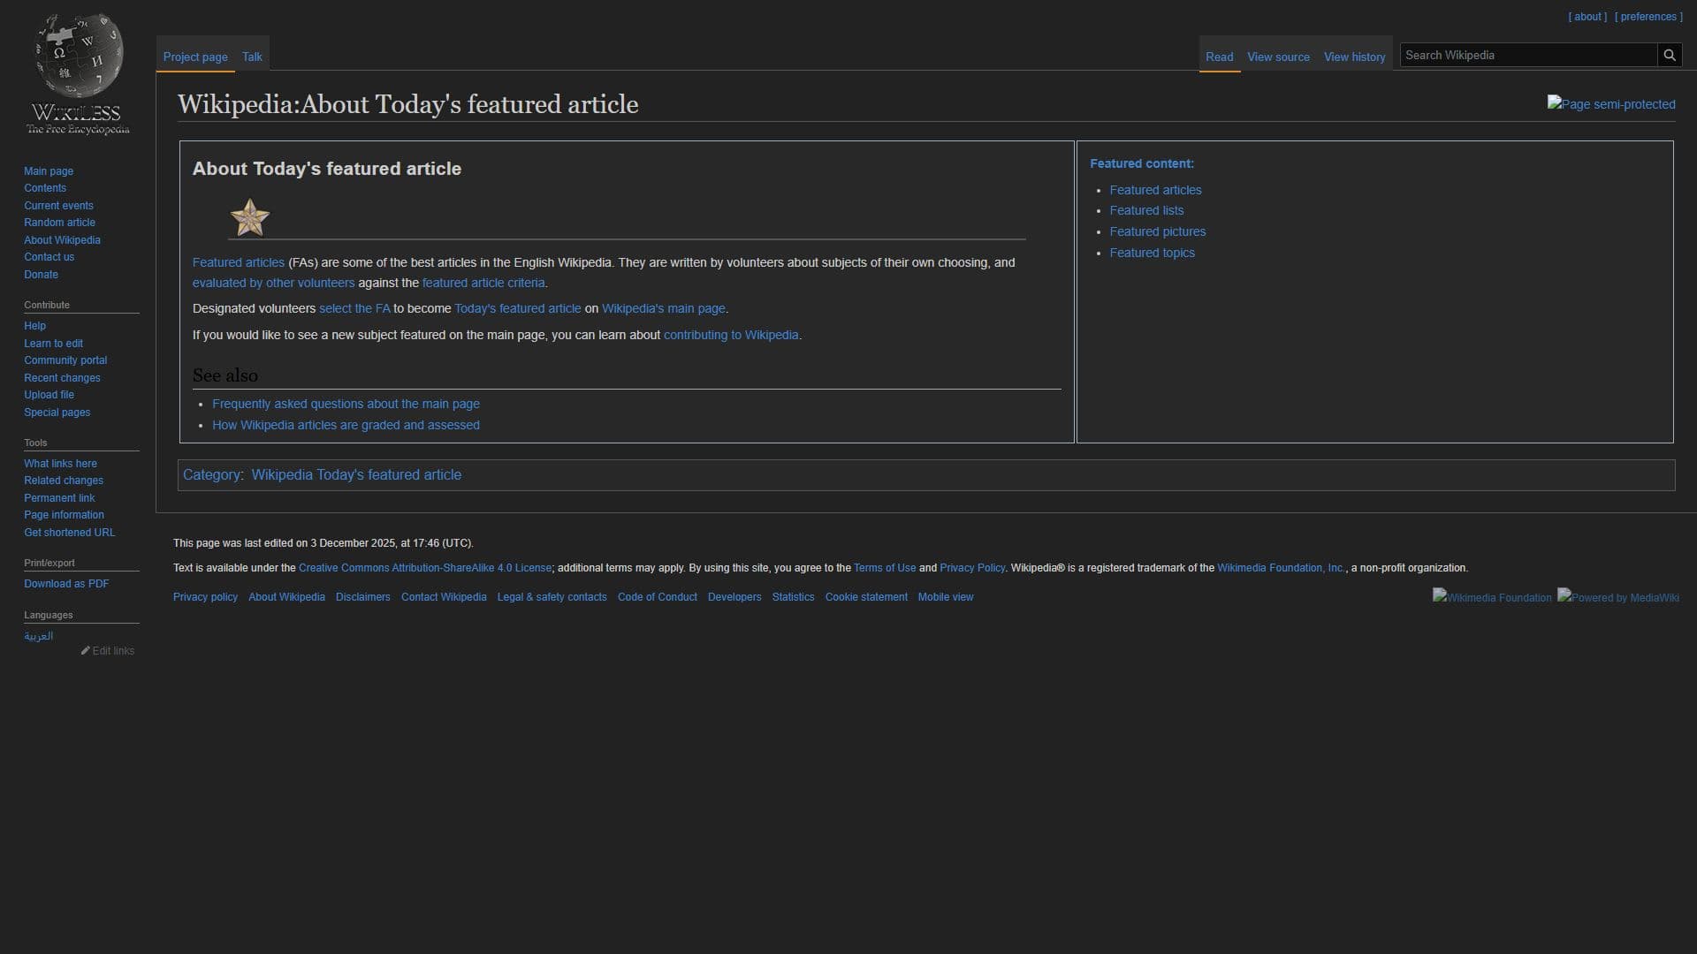Switch to Mobile view
This screenshot has height=954, width=1697.
click(946, 597)
